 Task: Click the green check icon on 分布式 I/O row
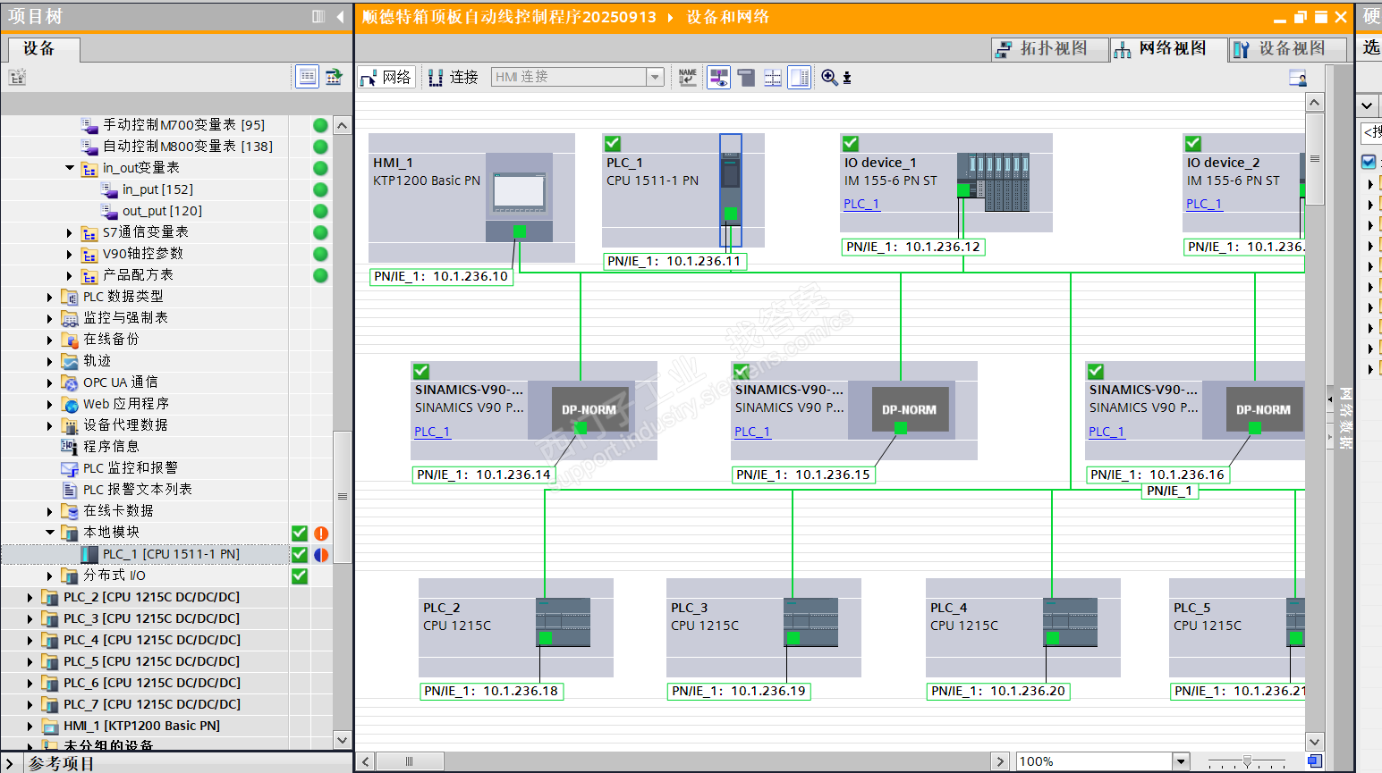coord(300,576)
